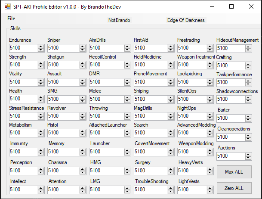Select the Barter skill number field

point(231,118)
